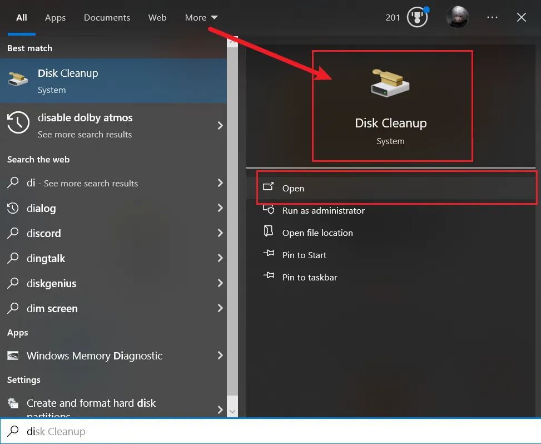Viewport: 541px width, 444px height.
Task: Switch to the Web tab
Action: tap(157, 18)
